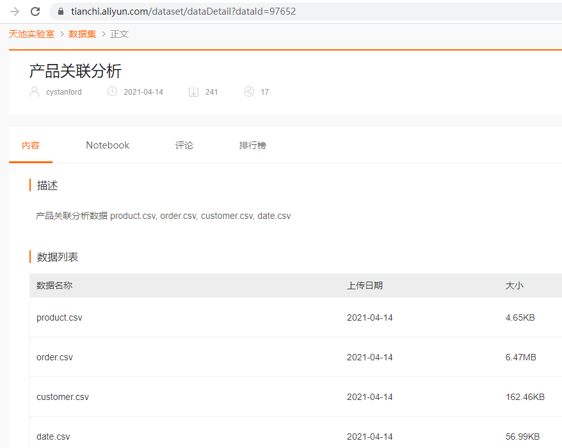Viewport: 562px width, 448px height.
Task: Open the 天池实验室 breadcrumb link
Action: pos(31,34)
